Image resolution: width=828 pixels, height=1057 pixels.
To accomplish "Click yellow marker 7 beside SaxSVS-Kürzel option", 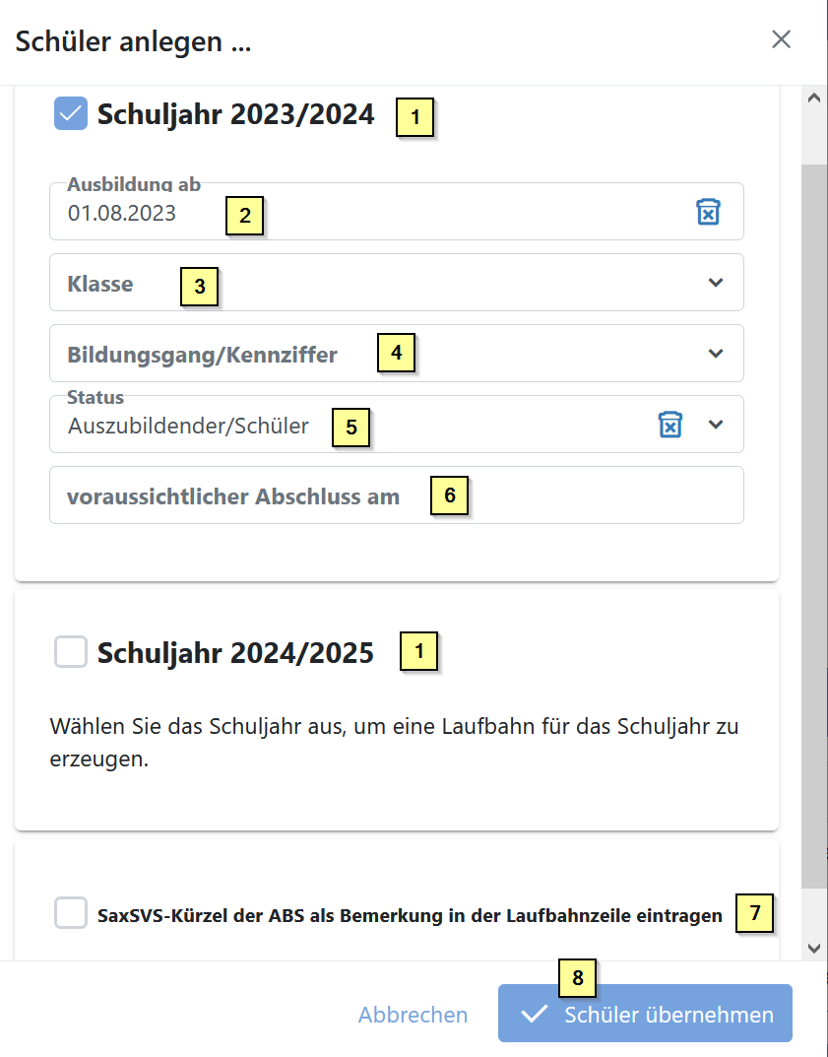I will (x=754, y=913).
